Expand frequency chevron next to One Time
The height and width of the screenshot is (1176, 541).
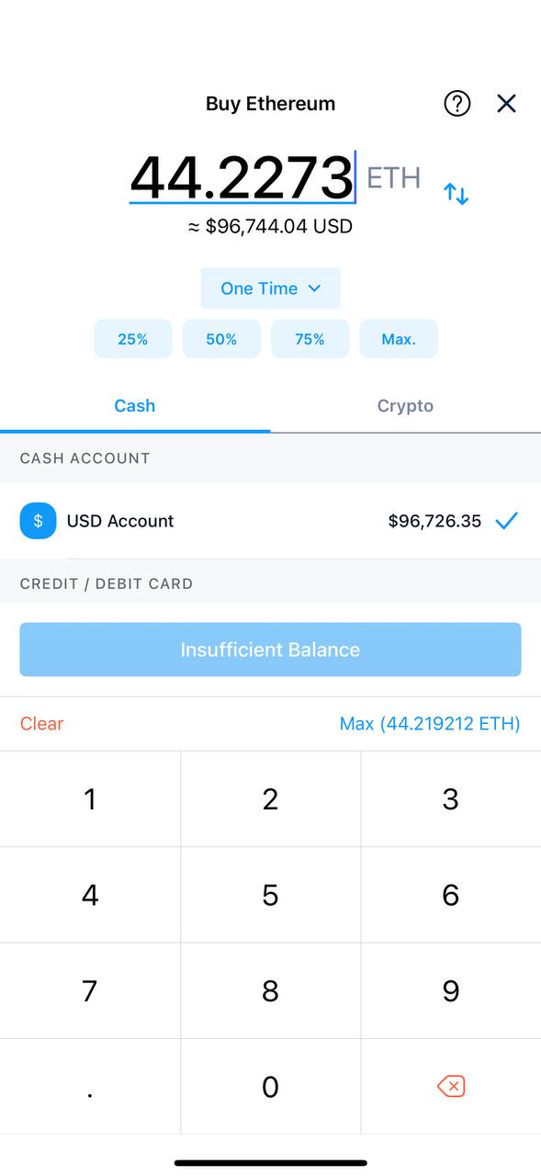pyautogui.click(x=314, y=288)
